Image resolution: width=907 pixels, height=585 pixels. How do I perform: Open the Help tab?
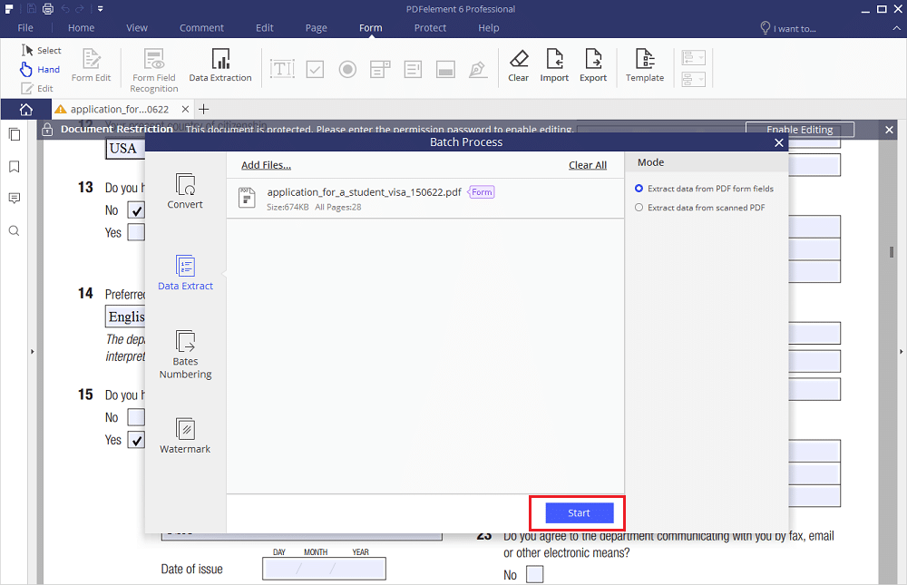pyautogui.click(x=488, y=28)
